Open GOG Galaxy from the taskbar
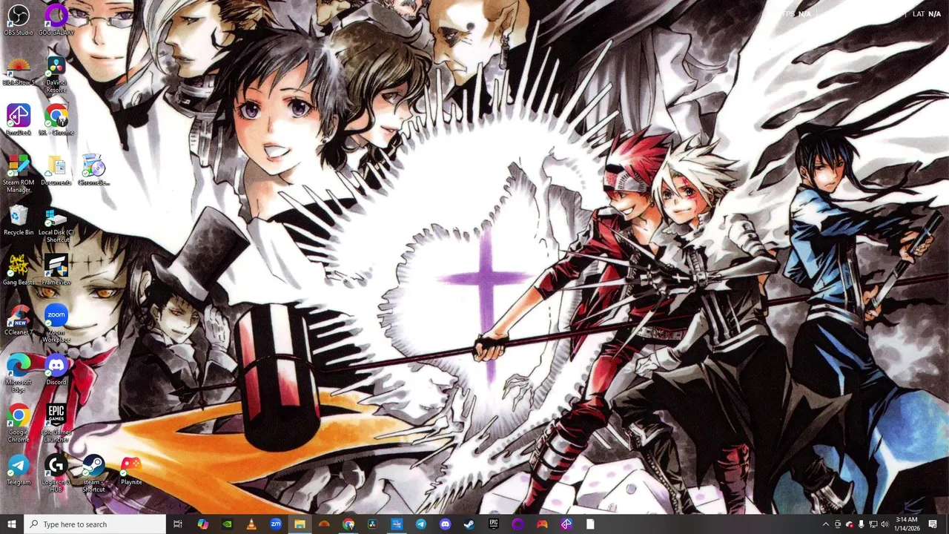This screenshot has height=534, width=949. (518, 524)
